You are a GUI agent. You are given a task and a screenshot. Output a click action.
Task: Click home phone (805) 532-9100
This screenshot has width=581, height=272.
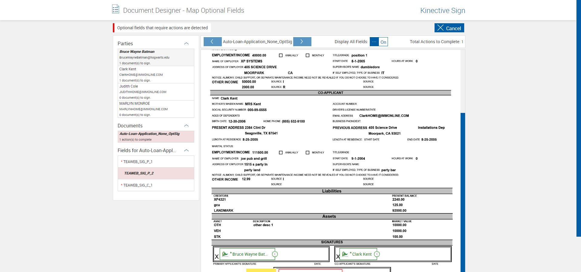293,121
